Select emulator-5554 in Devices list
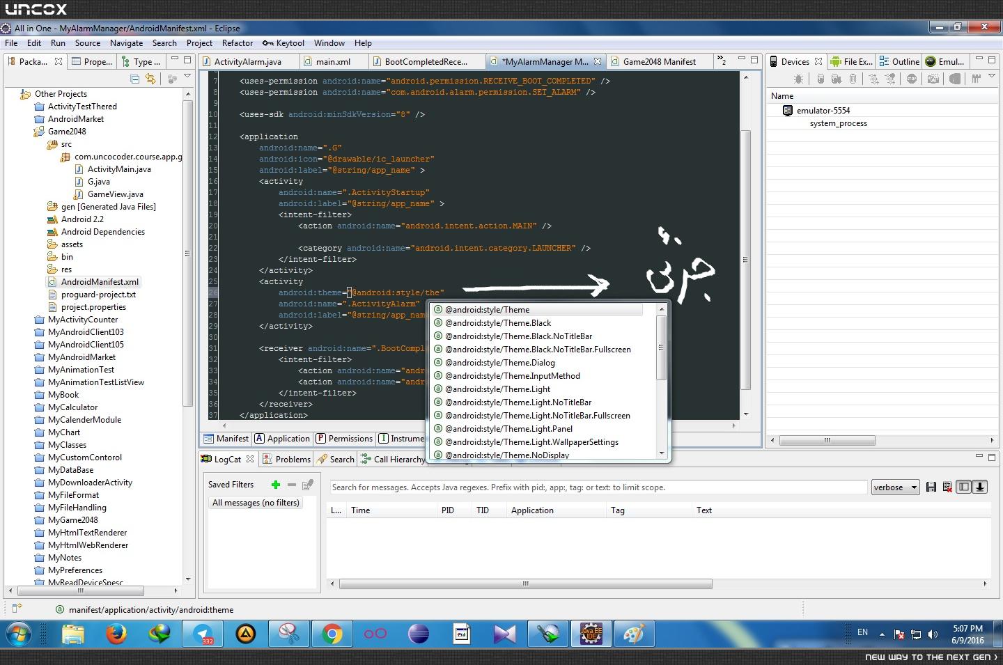Image resolution: width=1003 pixels, height=665 pixels. (823, 111)
